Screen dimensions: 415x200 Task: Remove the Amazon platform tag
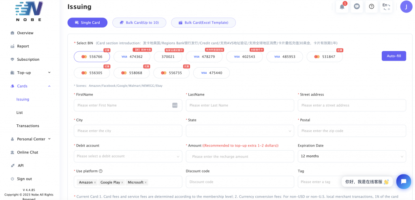[95, 183]
